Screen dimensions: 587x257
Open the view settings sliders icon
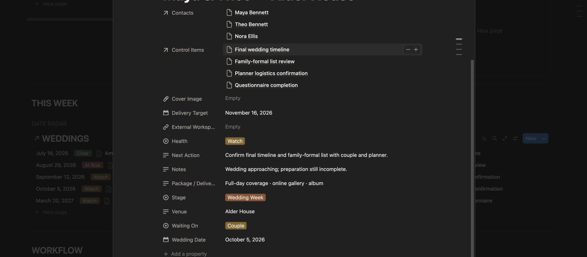click(515, 138)
